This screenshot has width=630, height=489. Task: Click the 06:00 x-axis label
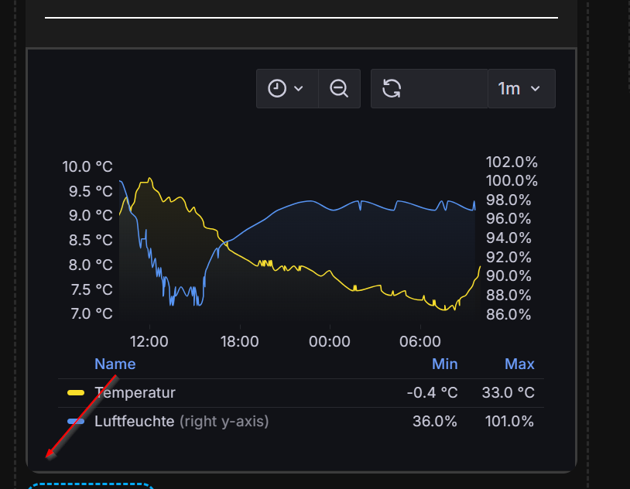click(420, 341)
